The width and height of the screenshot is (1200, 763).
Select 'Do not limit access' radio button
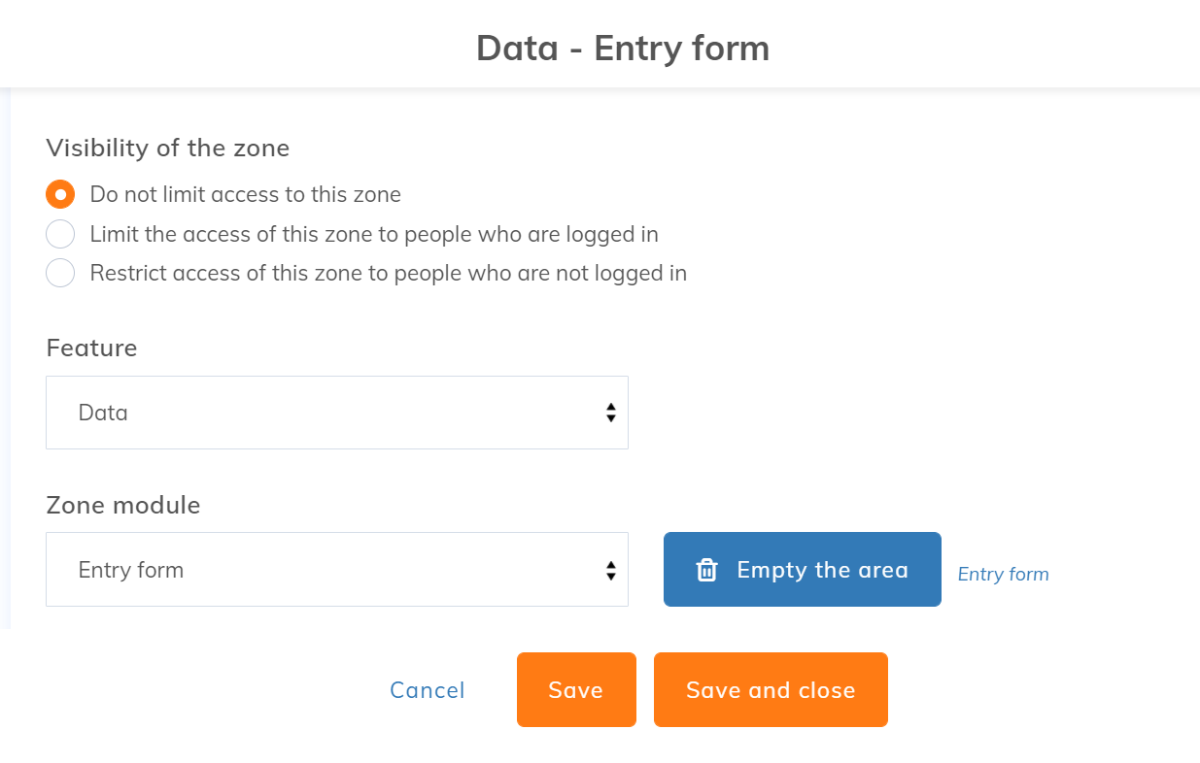60,195
